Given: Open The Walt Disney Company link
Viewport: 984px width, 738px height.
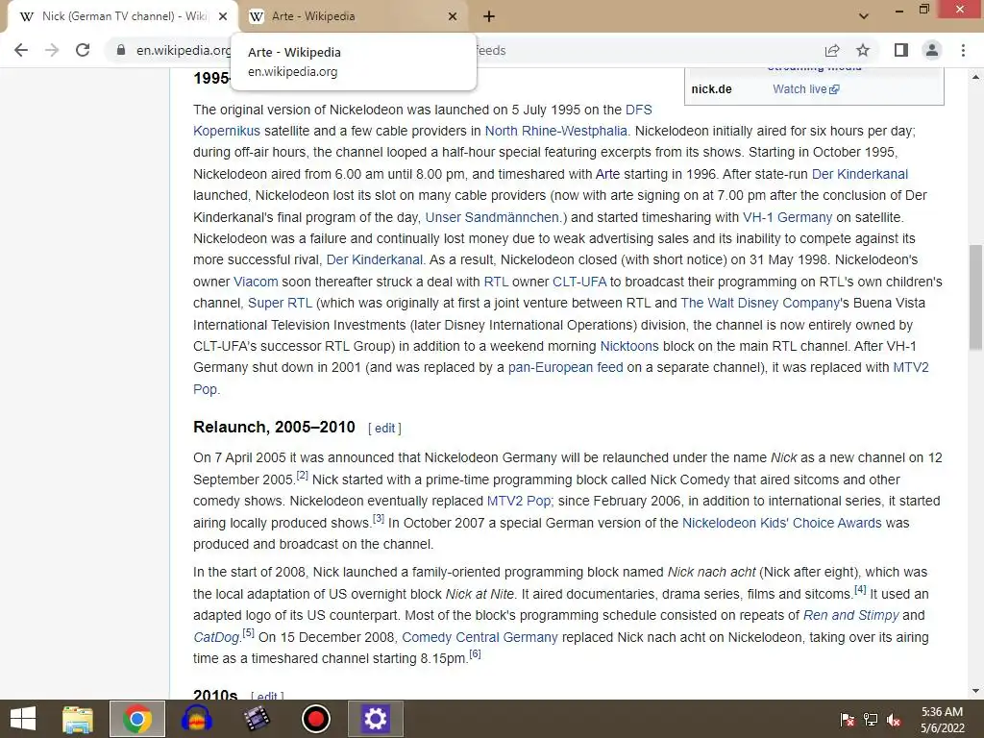Looking at the screenshot, I should click(x=760, y=303).
